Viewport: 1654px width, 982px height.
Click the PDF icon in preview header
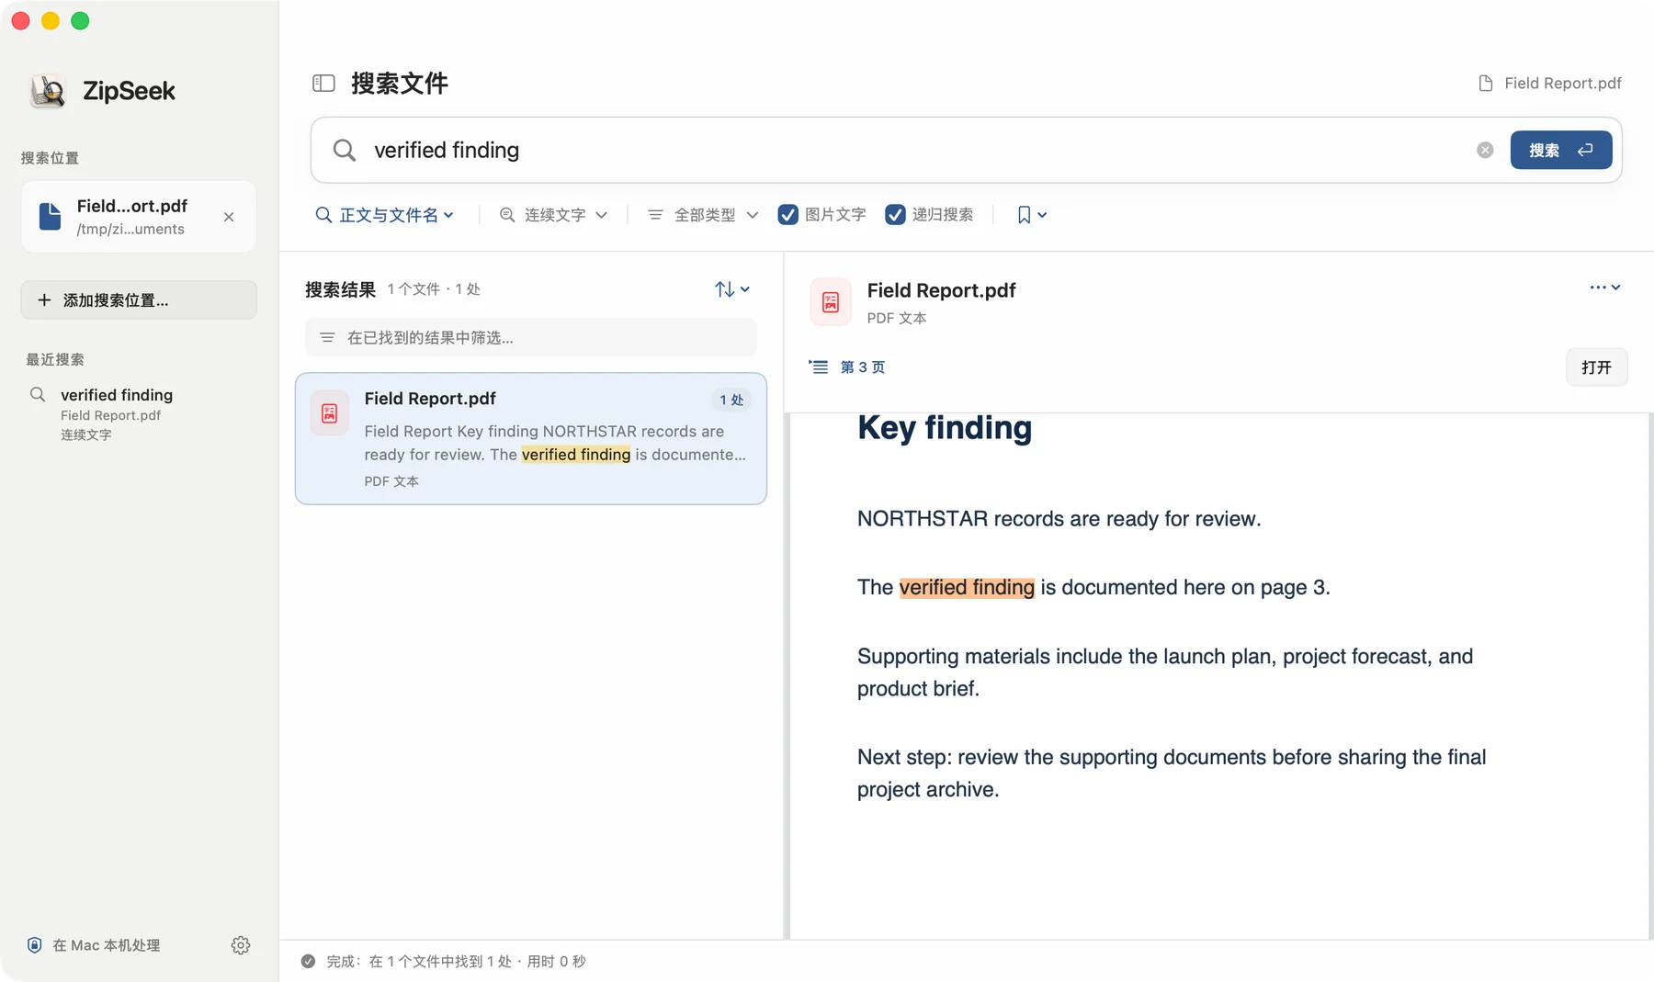pyautogui.click(x=831, y=302)
